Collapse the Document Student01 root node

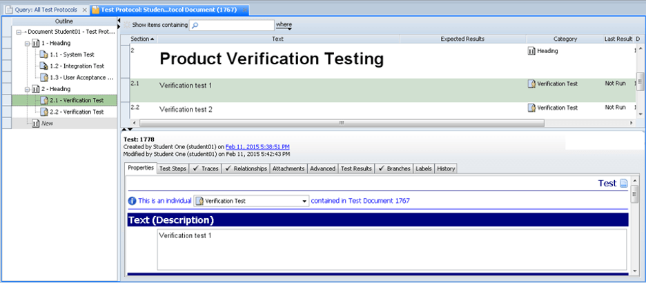click(19, 32)
